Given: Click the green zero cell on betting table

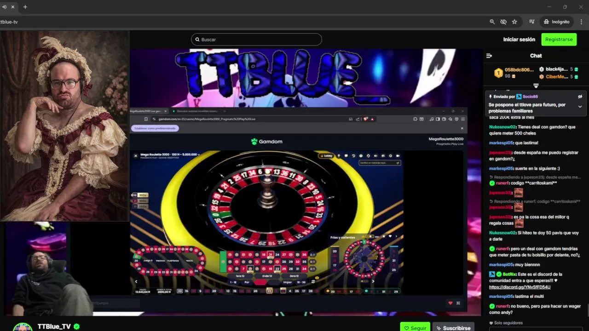Looking at the screenshot, I should [x=224, y=262].
